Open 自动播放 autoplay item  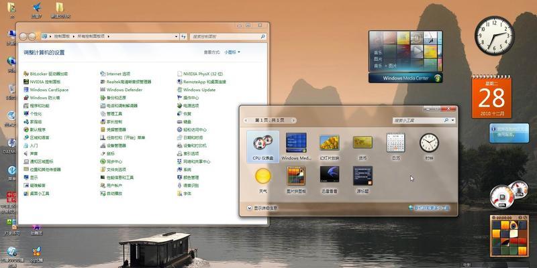[x=111, y=194]
